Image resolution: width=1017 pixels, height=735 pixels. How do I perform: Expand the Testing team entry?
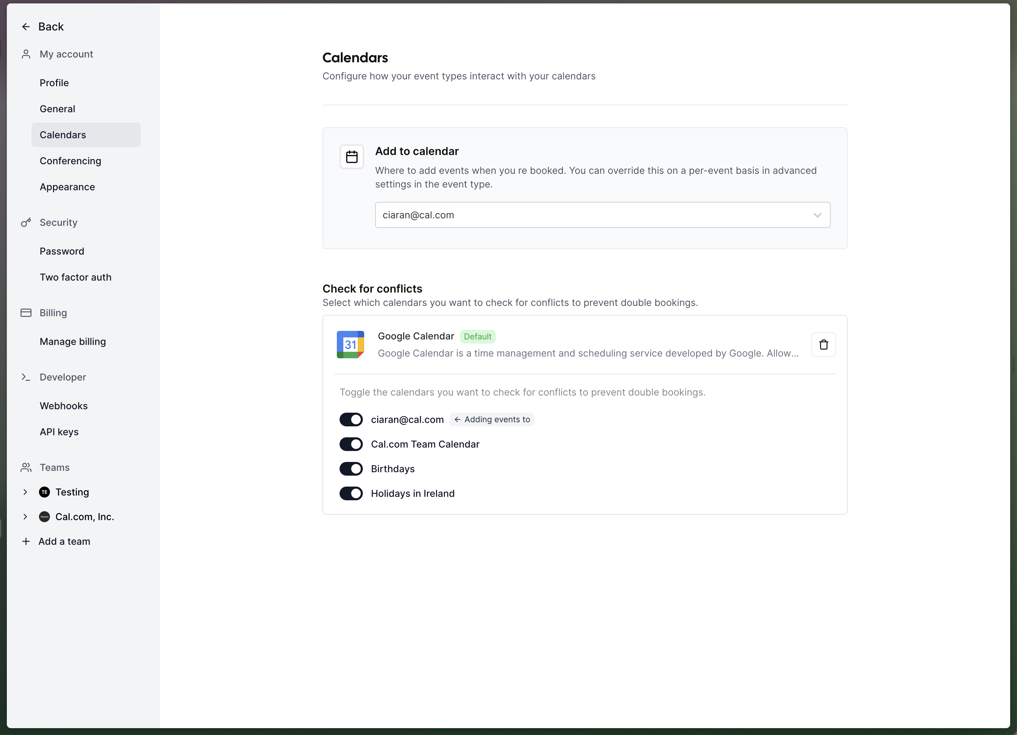pos(26,492)
